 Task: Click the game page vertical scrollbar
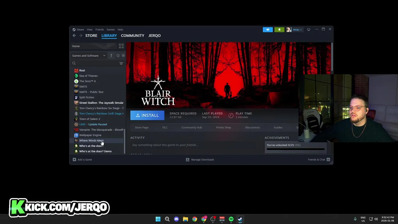coord(332,57)
